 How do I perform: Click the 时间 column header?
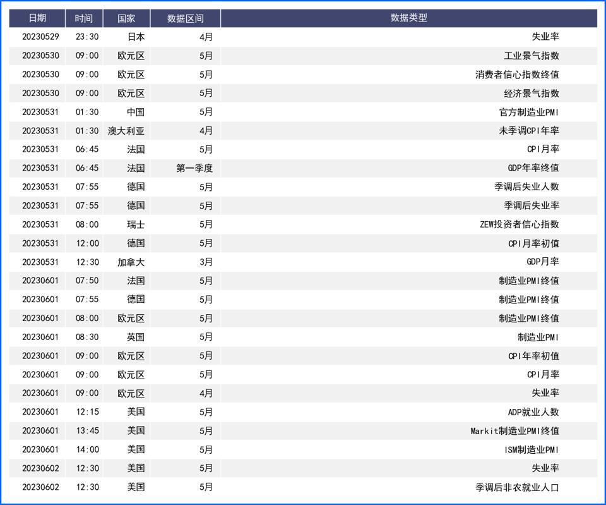coord(84,18)
